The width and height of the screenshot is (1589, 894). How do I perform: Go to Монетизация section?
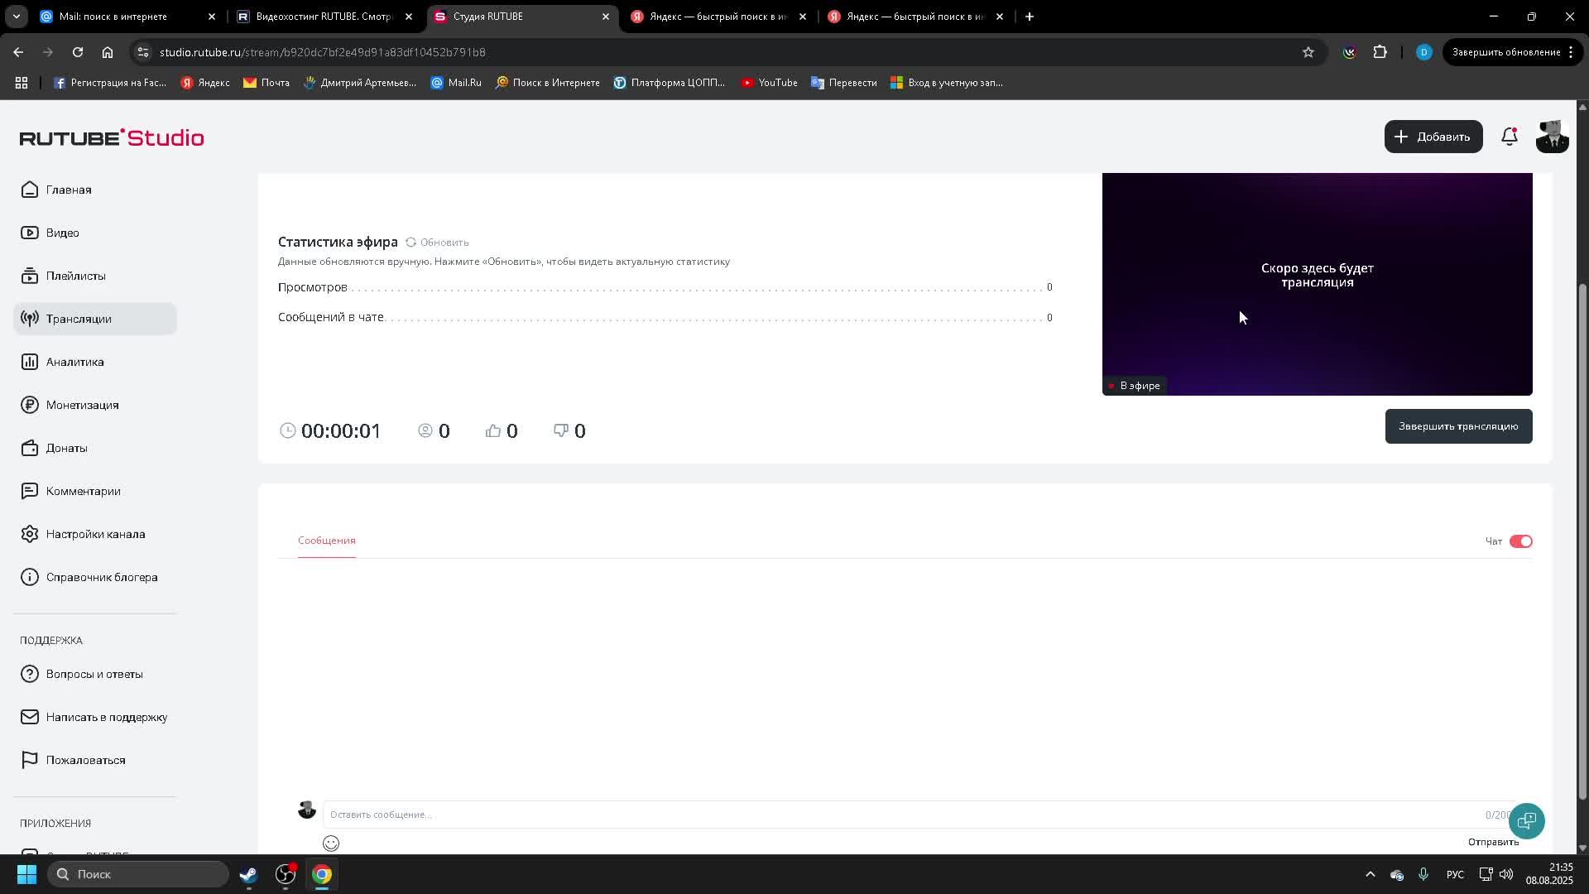[x=82, y=405]
